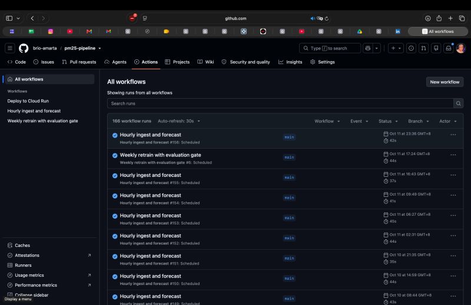The height and width of the screenshot is (305, 471).
Task: Open options menu for run #150
Action: [453, 276]
